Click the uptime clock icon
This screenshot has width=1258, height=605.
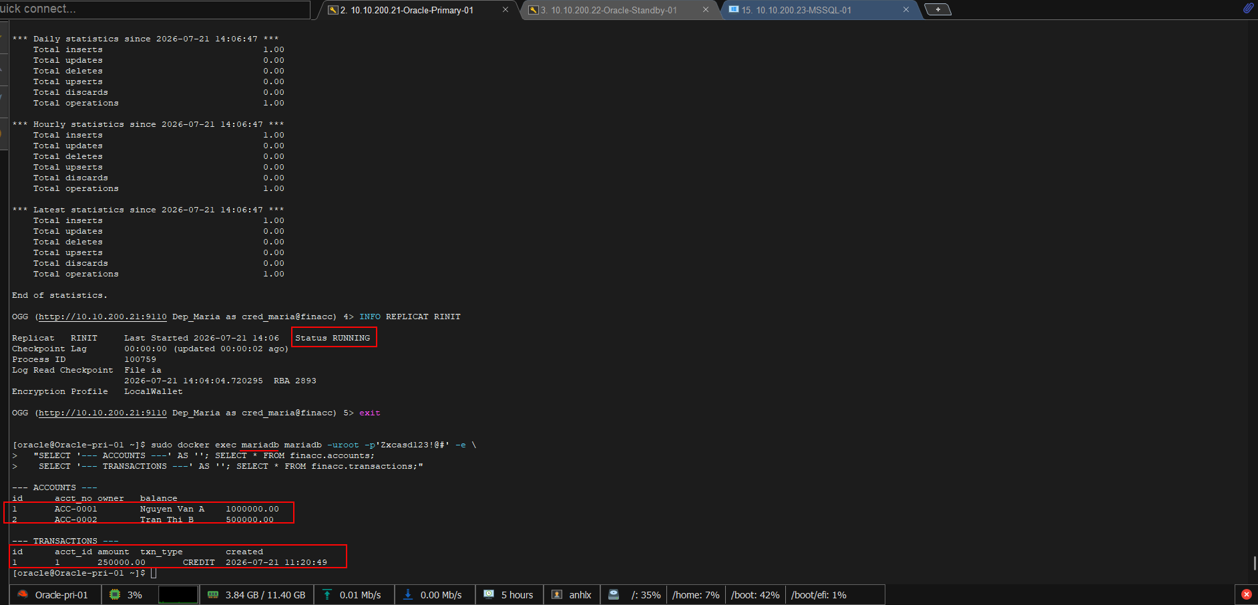pos(489,594)
